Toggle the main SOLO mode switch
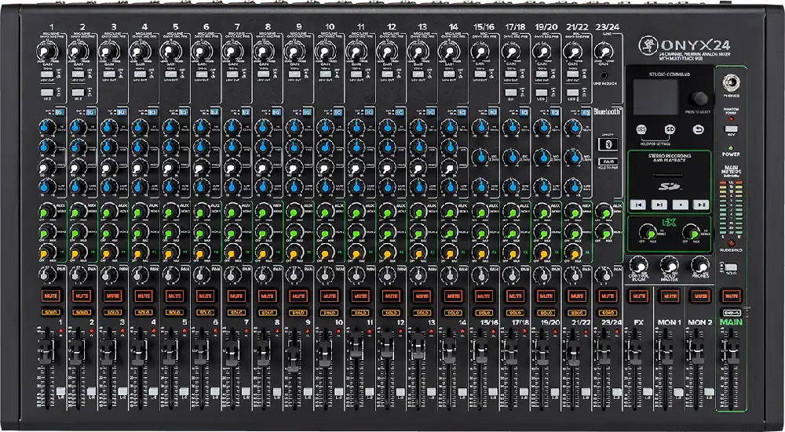The width and height of the screenshot is (785, 432). click(x=731, y=267)
